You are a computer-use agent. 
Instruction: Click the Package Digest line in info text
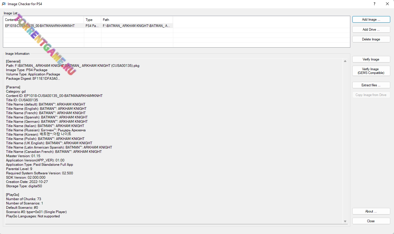click(33, 79)
